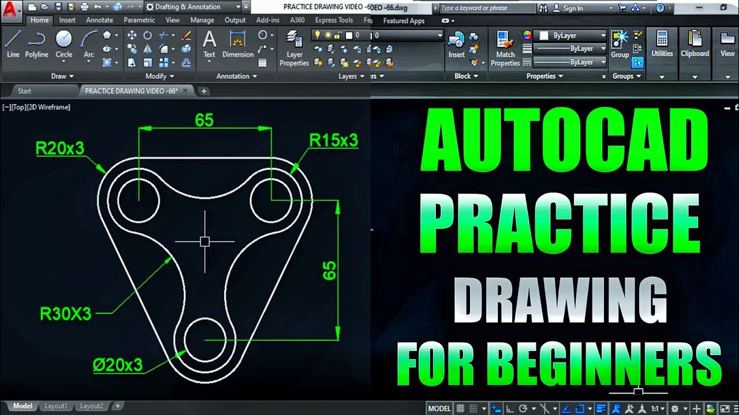Click the Table icon in Annotation panel

(263, 62)
